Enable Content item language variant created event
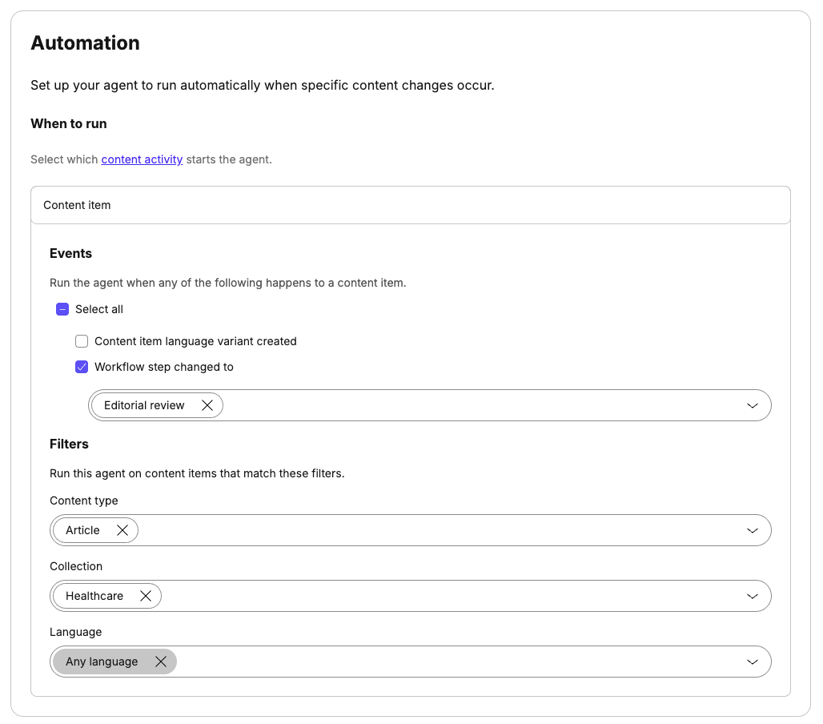 point(82,341)
